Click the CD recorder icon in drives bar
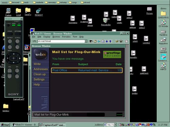The image size is (170, 127). (x=163, y=23)
